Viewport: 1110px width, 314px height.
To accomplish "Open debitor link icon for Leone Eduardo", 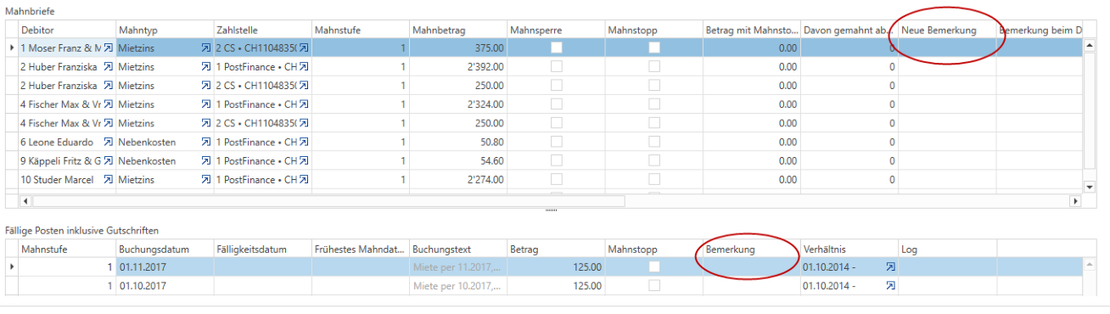I will (109, 142).
